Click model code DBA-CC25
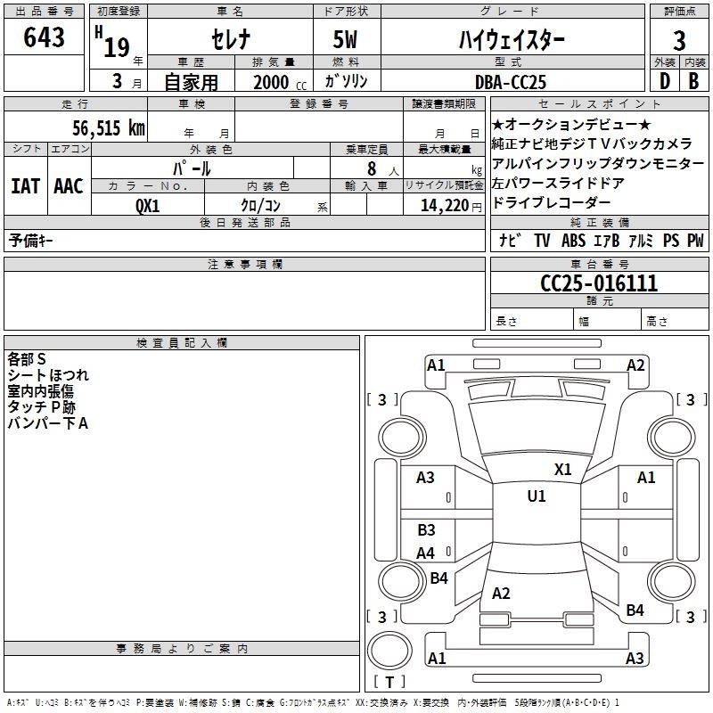Image resolution: width=713 pixels, height=713 pixels. pos(511,82)
